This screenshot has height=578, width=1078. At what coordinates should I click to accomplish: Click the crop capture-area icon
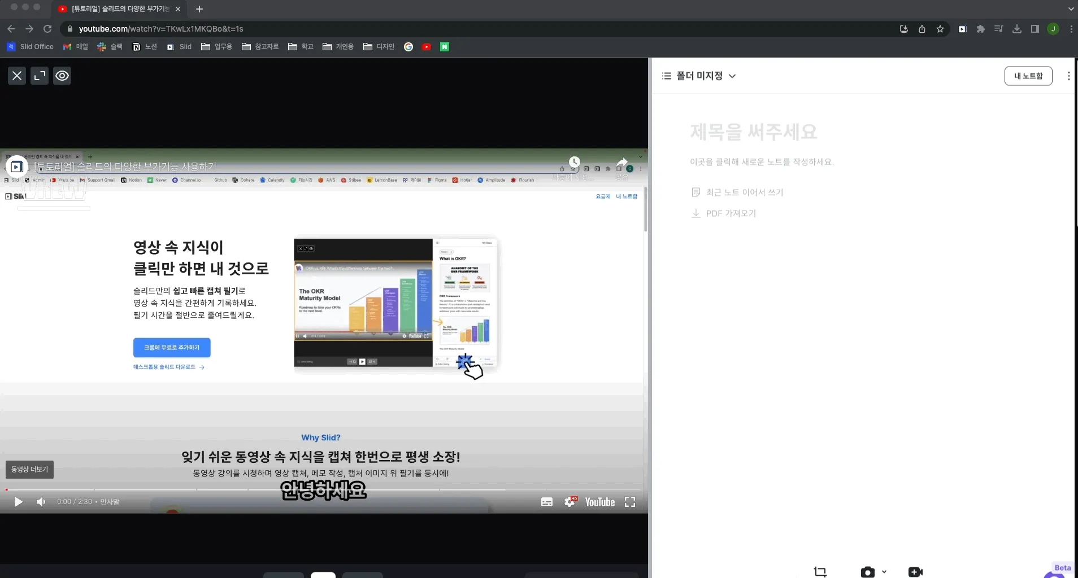820,572
